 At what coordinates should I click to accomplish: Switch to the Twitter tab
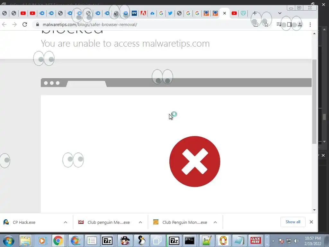pos(170,13)
